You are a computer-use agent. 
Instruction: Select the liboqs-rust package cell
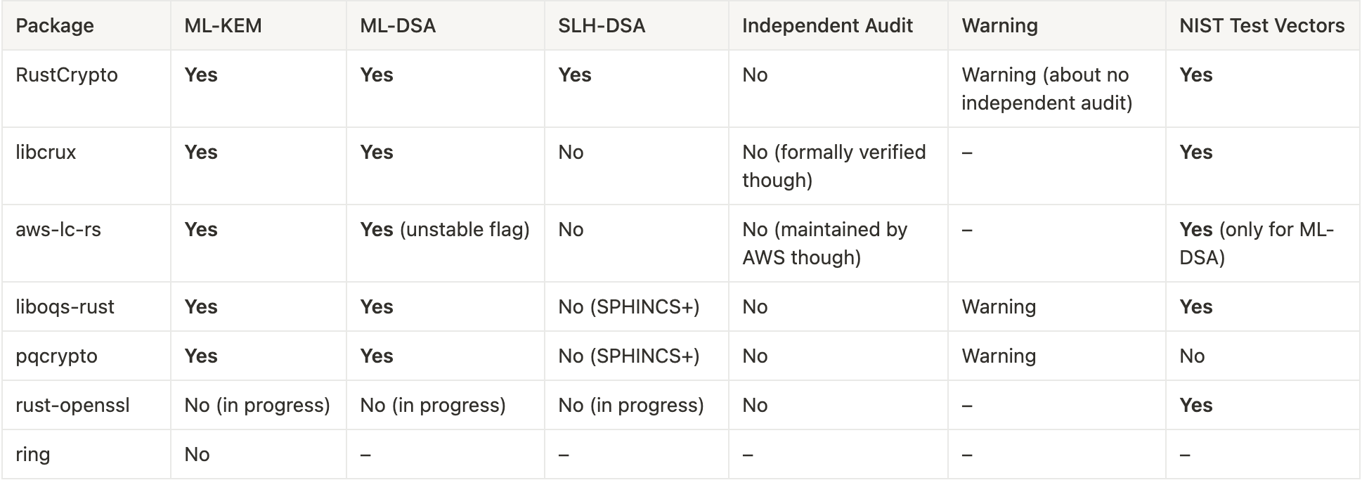(65, 307)
